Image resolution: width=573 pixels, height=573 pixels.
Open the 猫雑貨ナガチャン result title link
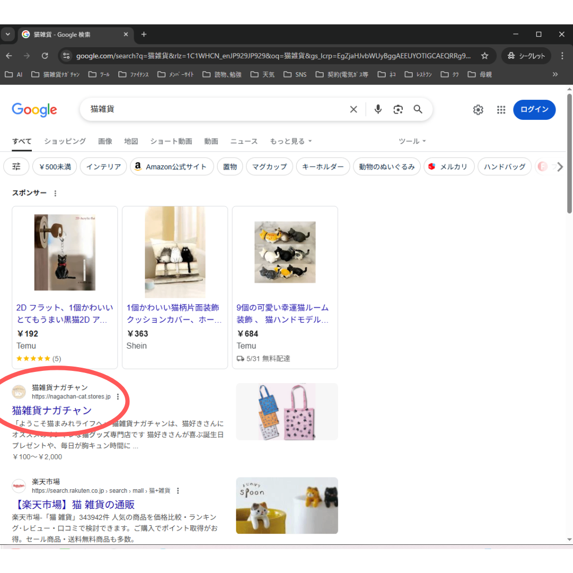51,411
